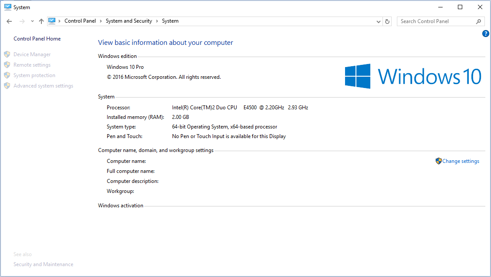Viewport: 491px width, 277px height.
Task: Click the shield icon next to Change settings
Action: tap(438, 161)
